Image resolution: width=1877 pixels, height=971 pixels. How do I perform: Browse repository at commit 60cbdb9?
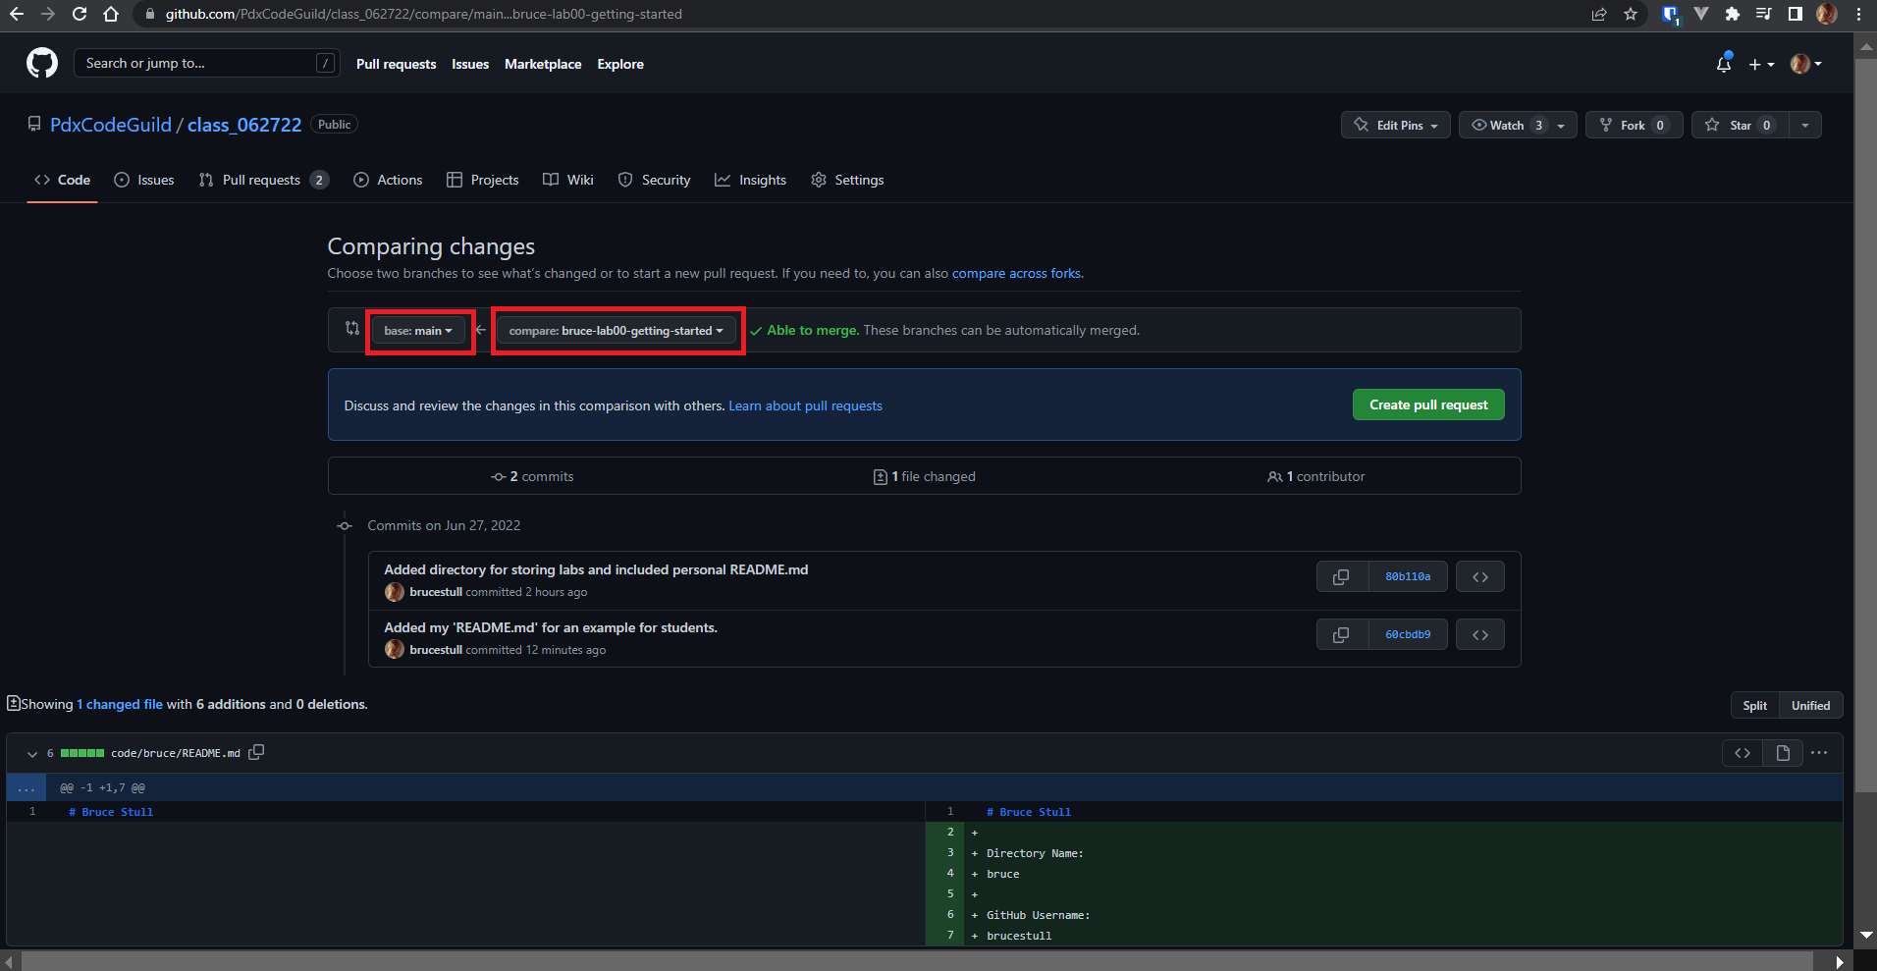coord(1480,634)
